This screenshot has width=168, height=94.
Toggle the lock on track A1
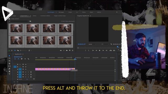pos(18,72)
